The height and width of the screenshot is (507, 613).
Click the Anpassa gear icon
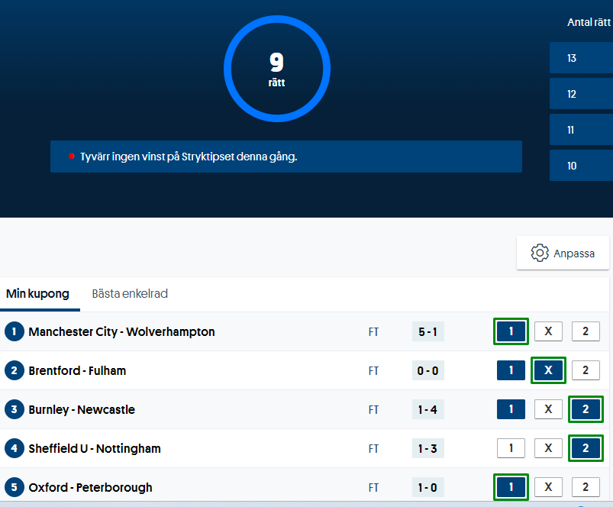[540, 253]
